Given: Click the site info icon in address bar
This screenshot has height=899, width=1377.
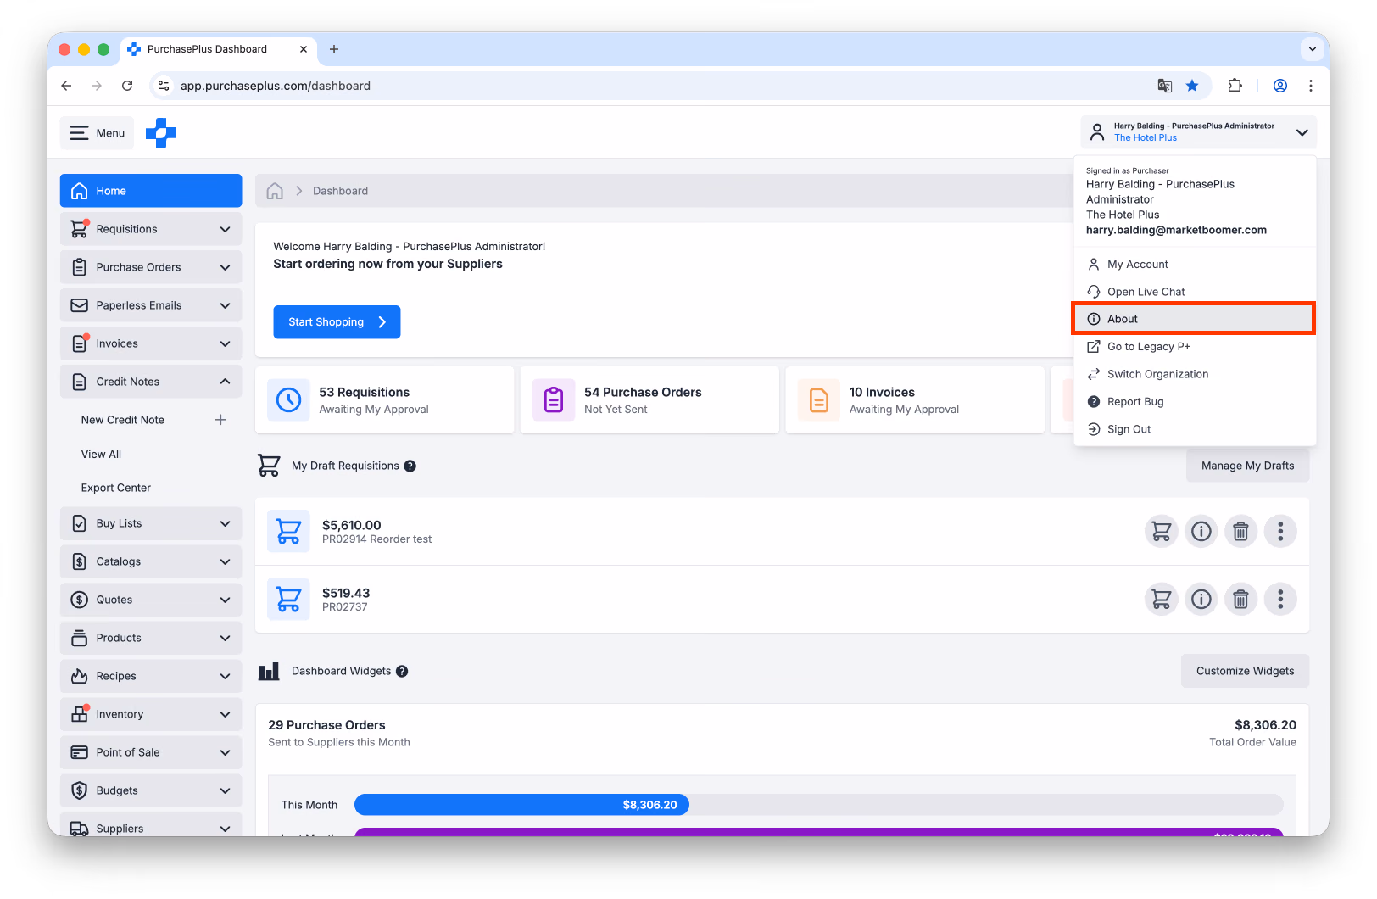Looking at the screenshot, I should point(164,86).
